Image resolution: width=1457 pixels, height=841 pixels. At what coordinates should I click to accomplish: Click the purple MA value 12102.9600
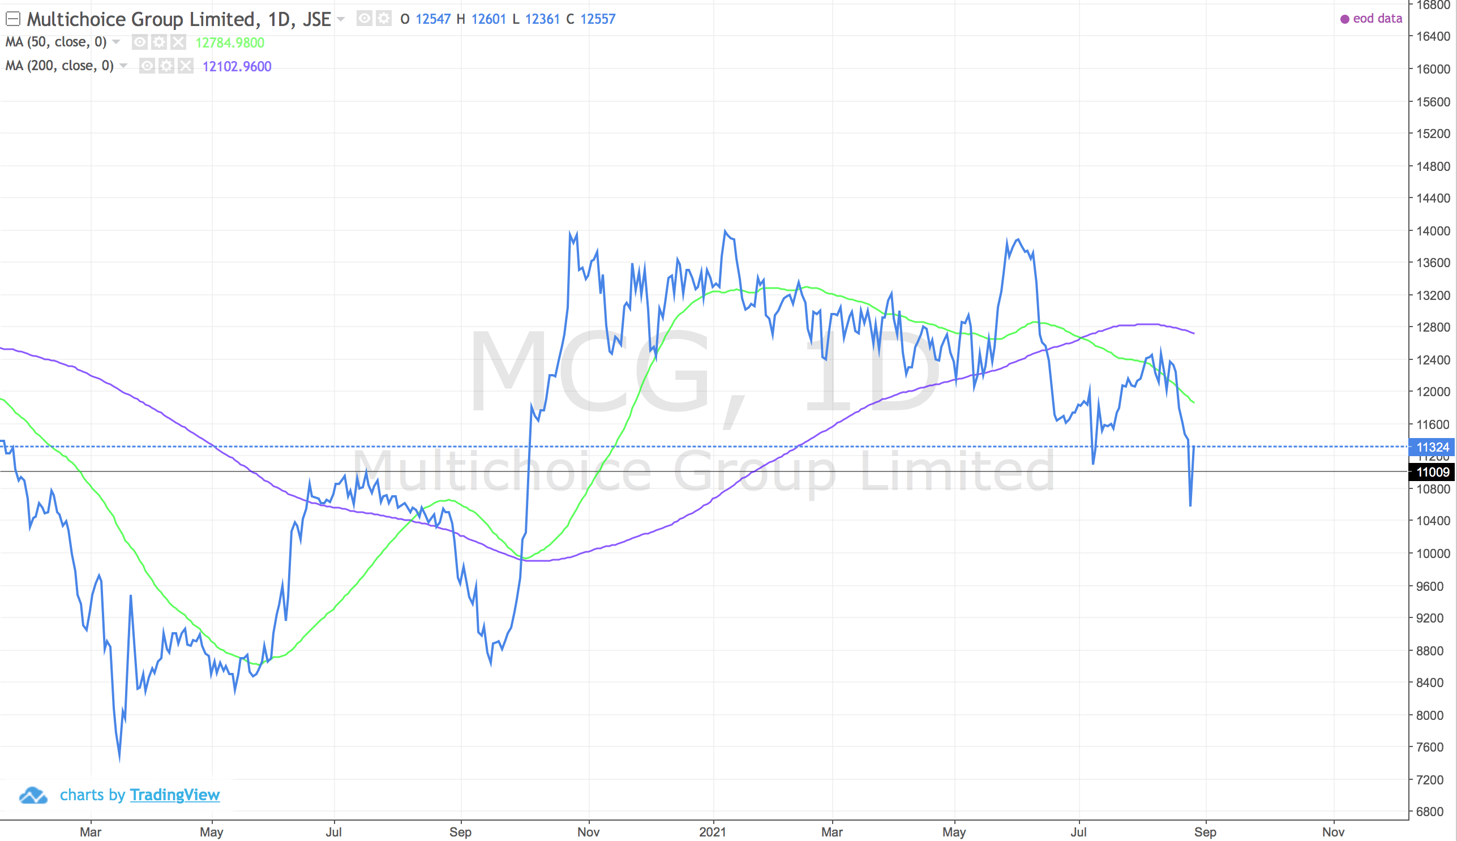point(237,66)
